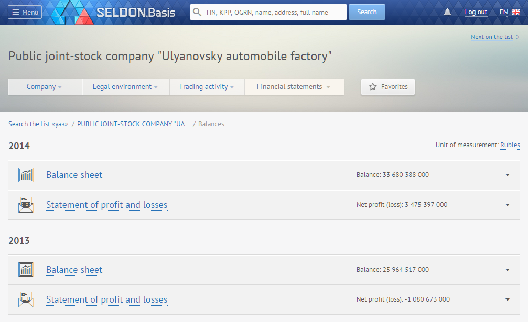Click the UK flag icon

coord(516,12)
